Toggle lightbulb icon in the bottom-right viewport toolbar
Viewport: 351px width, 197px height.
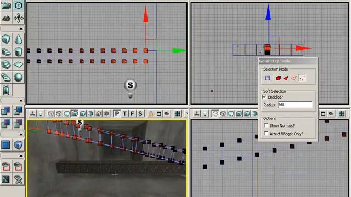205,113
